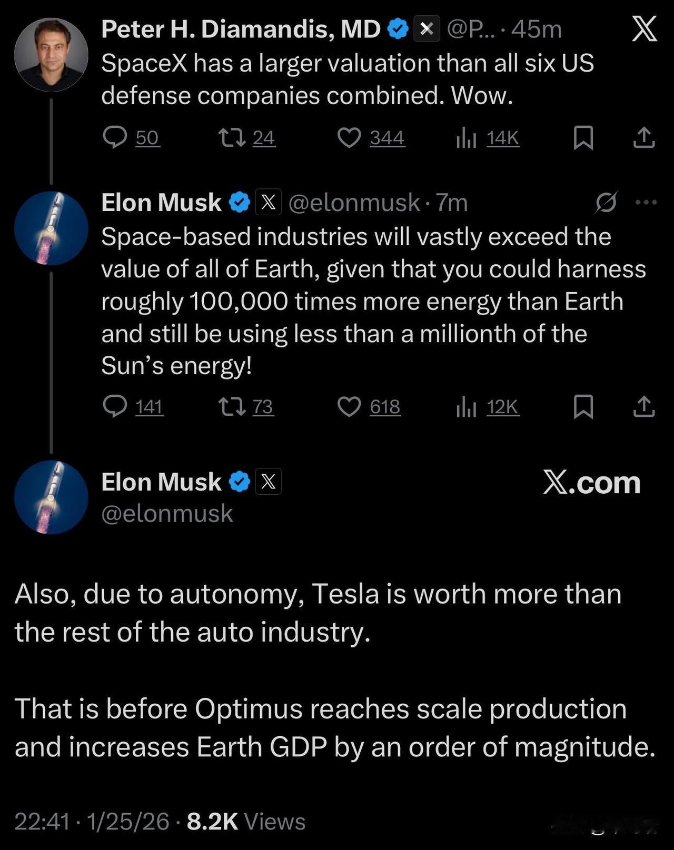The image size is (674, 850).
Task: Bookmark the Space-based industries post
Action: click(583, 407)
